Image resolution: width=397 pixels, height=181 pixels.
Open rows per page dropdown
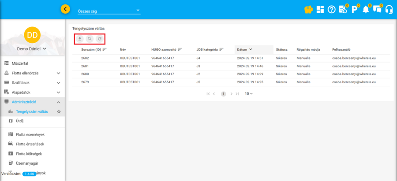coord(249,94)
